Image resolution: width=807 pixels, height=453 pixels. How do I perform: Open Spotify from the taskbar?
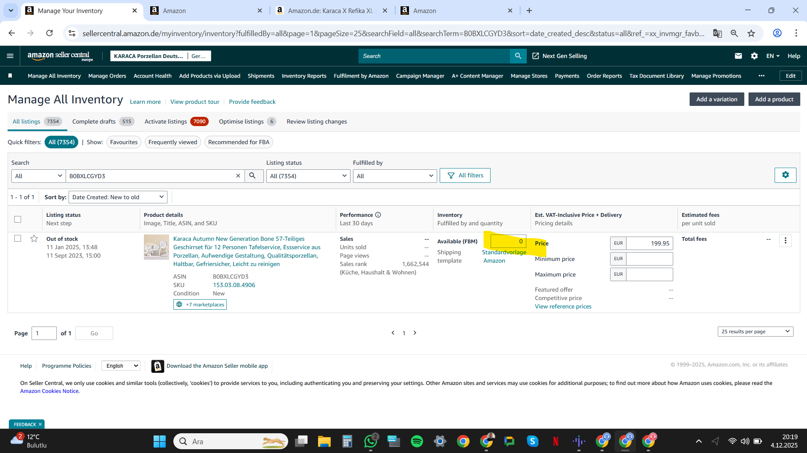pyautogui.click(x=417, y=441)
